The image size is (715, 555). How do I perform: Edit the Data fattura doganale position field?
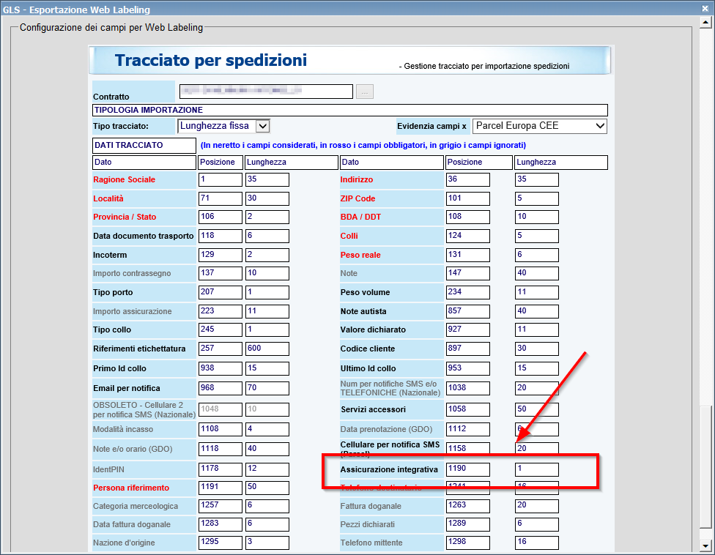[x=221, y=524]
